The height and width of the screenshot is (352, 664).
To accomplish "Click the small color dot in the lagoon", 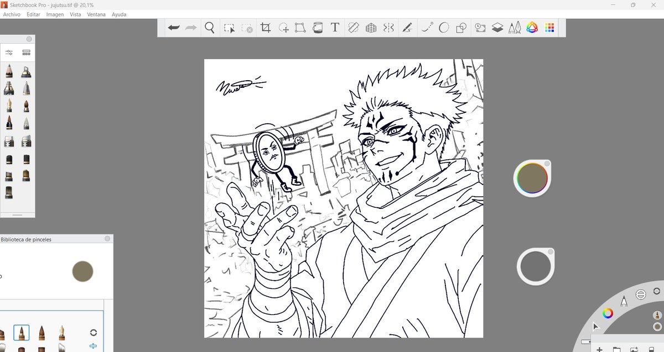I will click(657, 327).
